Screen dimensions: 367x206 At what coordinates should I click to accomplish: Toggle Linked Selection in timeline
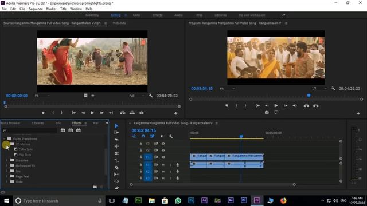pyautogui.click(x=152, y=136)
